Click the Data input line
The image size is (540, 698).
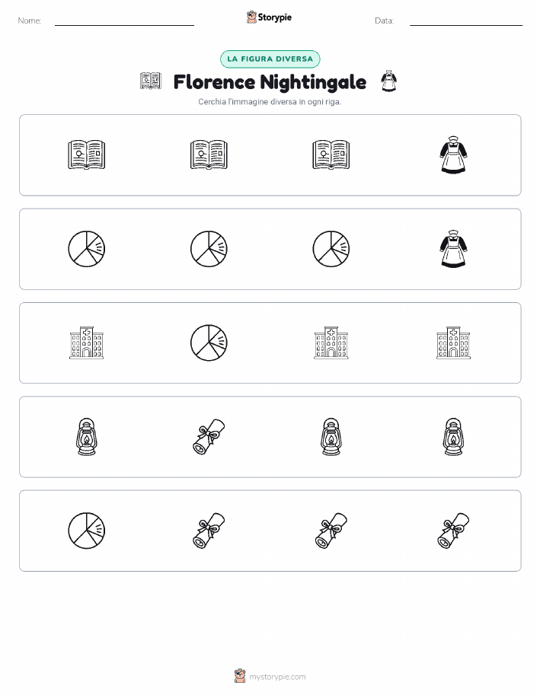pyautogui.click(x=466, y=21)
